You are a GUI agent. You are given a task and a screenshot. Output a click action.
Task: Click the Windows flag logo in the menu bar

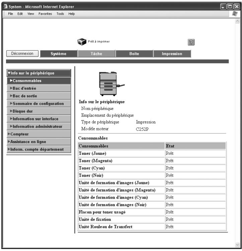click(235, 14)
